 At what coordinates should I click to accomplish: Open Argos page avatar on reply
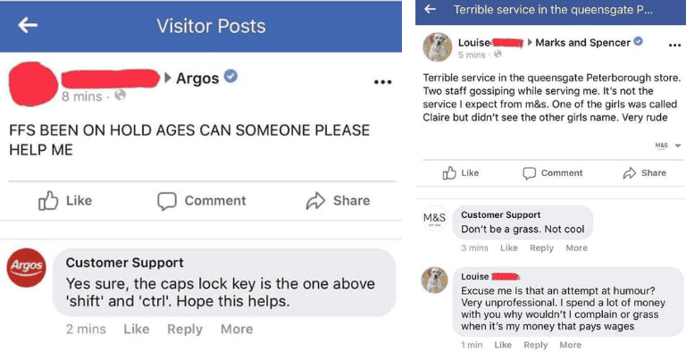(x=26, y=268)
